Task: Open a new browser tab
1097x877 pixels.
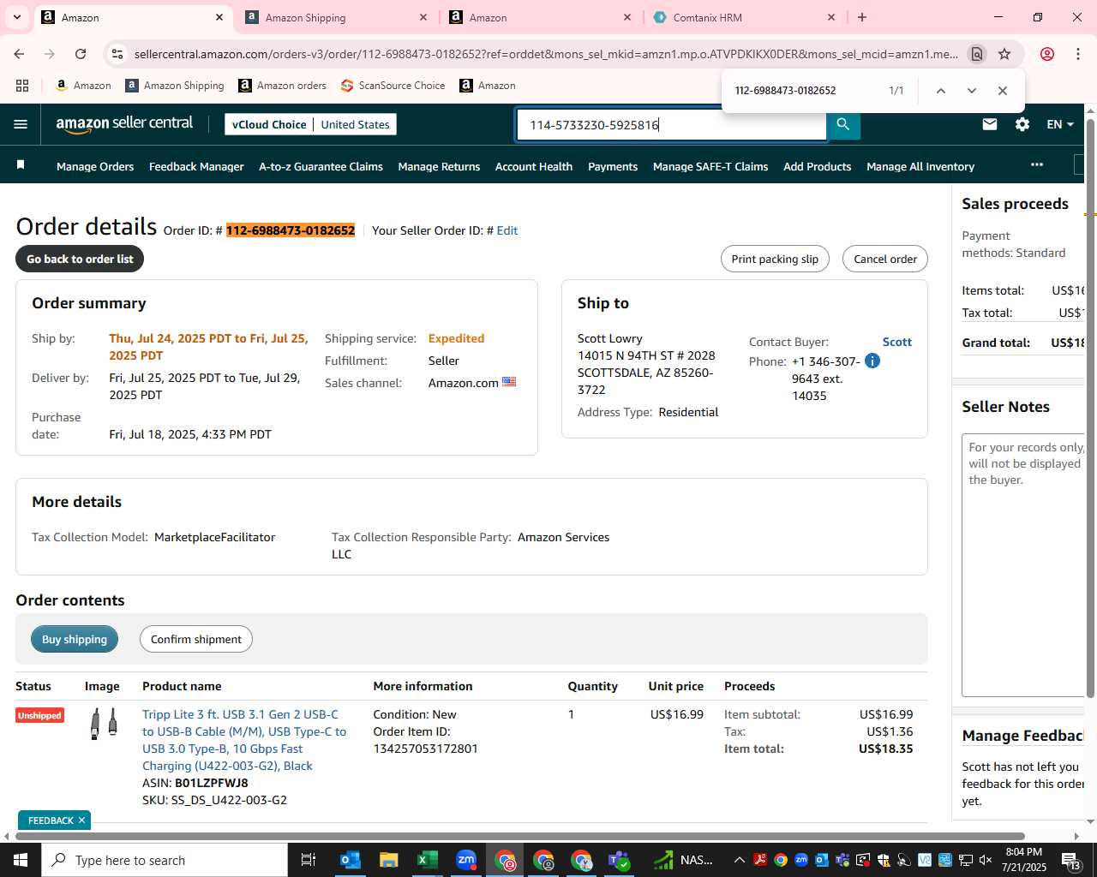Action: tap(862, 17)
